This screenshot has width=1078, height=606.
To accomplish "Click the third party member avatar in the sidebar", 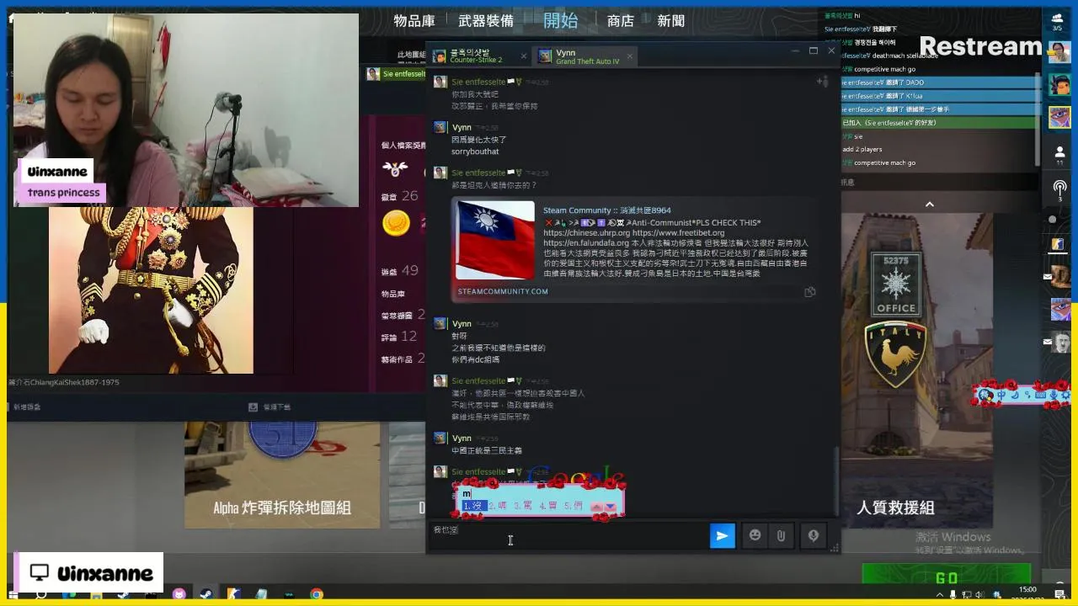I will [1059, 117].
